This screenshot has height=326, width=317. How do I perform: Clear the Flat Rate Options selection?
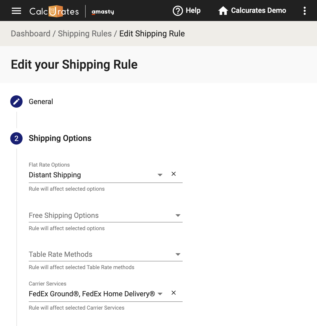click(x=174, y=174)
